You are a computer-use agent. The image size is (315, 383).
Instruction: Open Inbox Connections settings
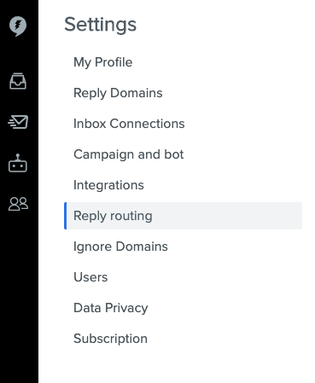(129, 124)
